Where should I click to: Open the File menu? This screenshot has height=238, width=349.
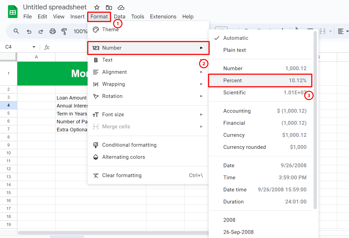[27, 17]
